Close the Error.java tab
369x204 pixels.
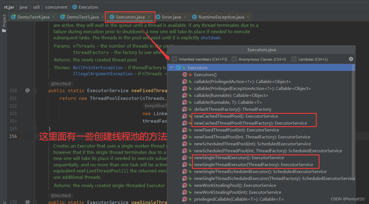pyautogui.click(x=185, y=17)
